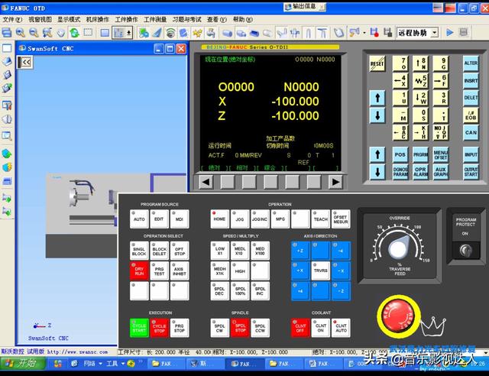Click the magnifier window icon in left sidebar
This screenshot has height=376, width=489.
[7, 136]
